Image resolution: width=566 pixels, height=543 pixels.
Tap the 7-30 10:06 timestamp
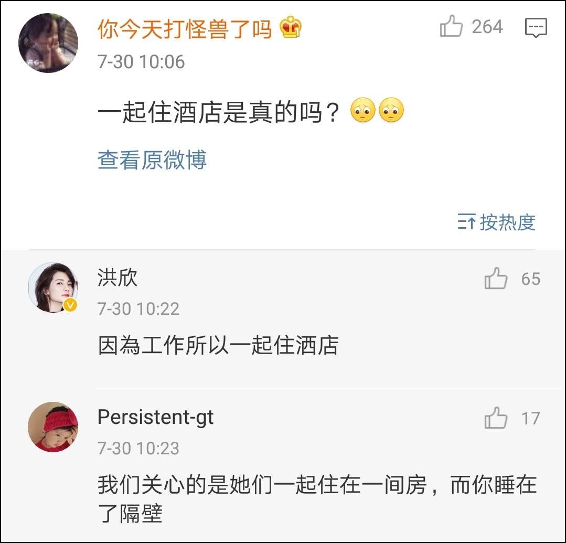(x=141, y=62)
